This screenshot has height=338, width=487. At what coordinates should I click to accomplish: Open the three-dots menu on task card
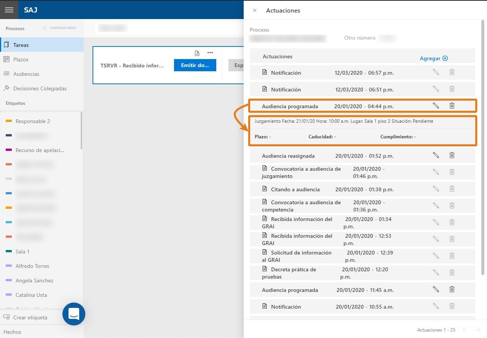(x=210, y=53)
